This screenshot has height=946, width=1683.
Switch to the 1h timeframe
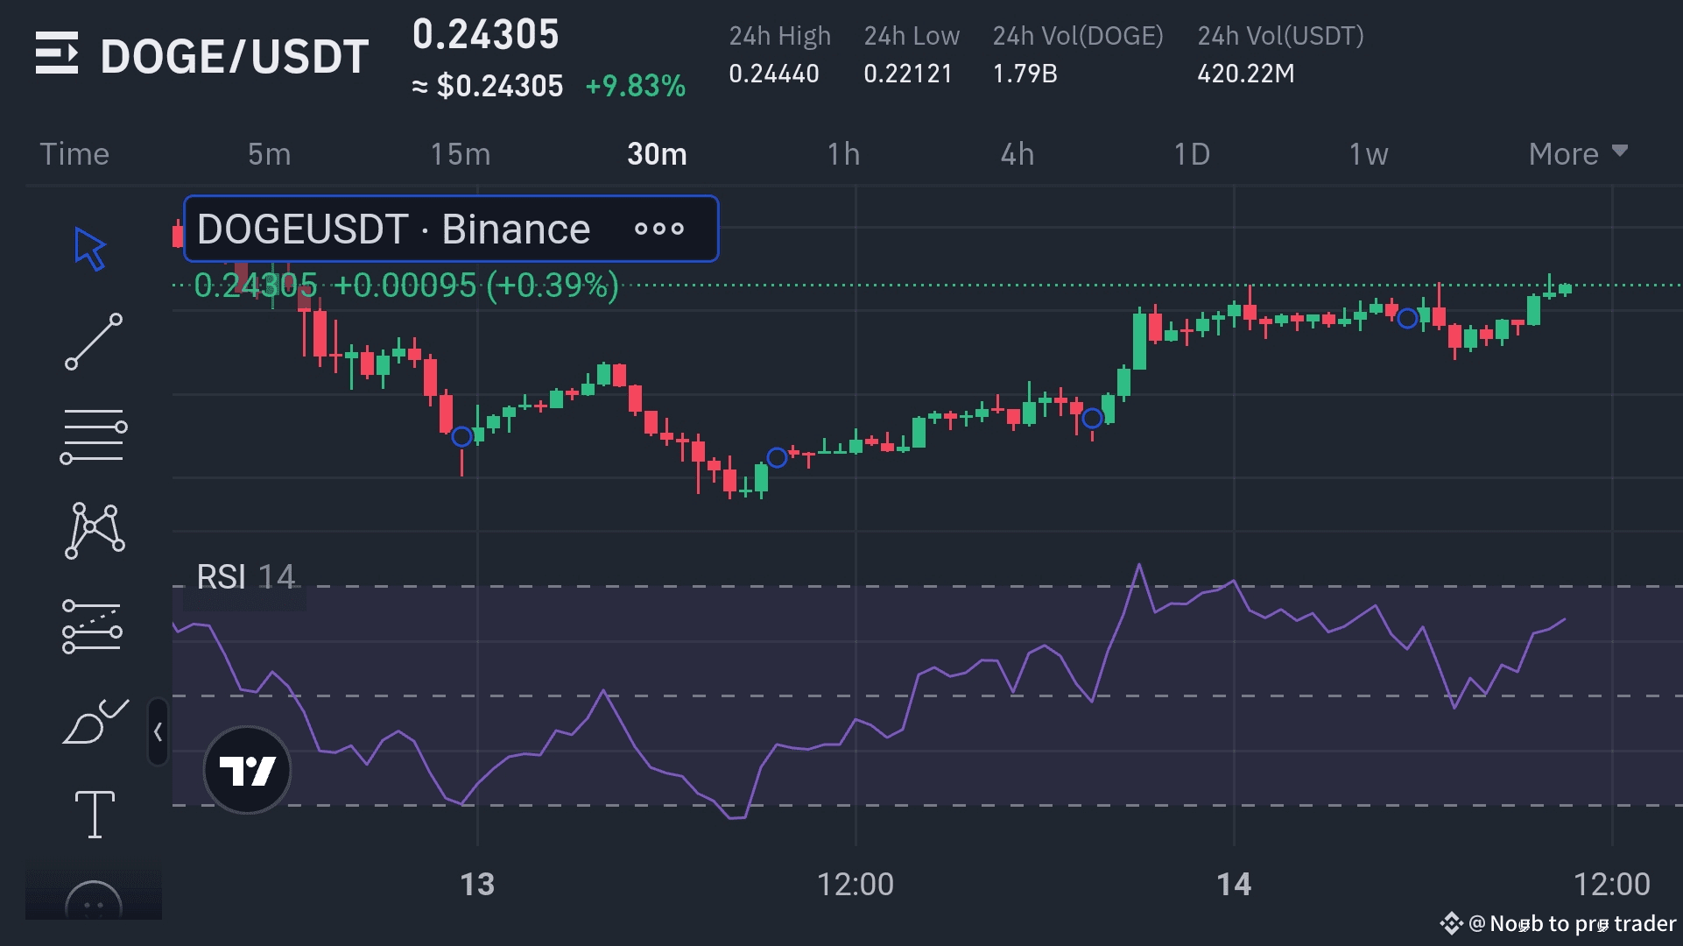pyautogui.click(x=843, y=153)
